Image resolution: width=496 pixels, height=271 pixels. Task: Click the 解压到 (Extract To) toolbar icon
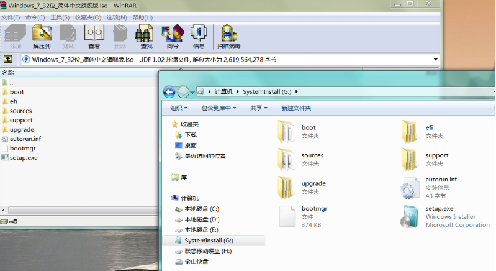pos(42,37)
